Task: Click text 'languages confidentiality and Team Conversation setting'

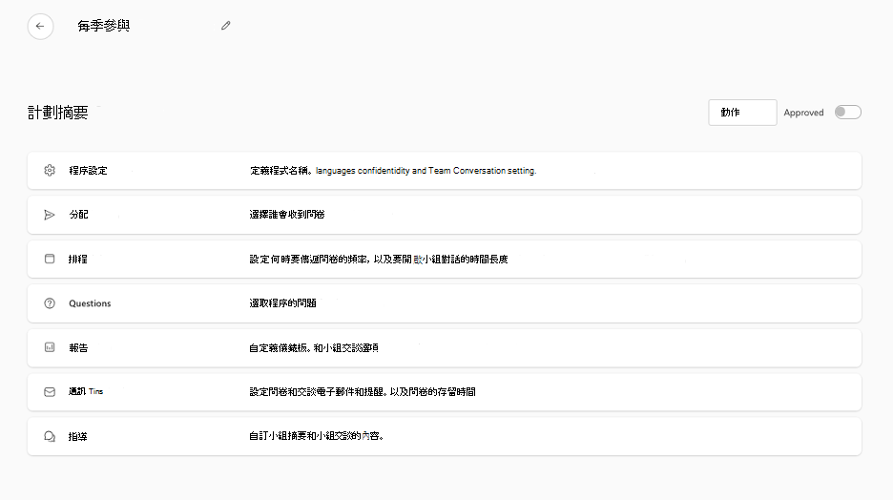Action: [x=426, y=170]
